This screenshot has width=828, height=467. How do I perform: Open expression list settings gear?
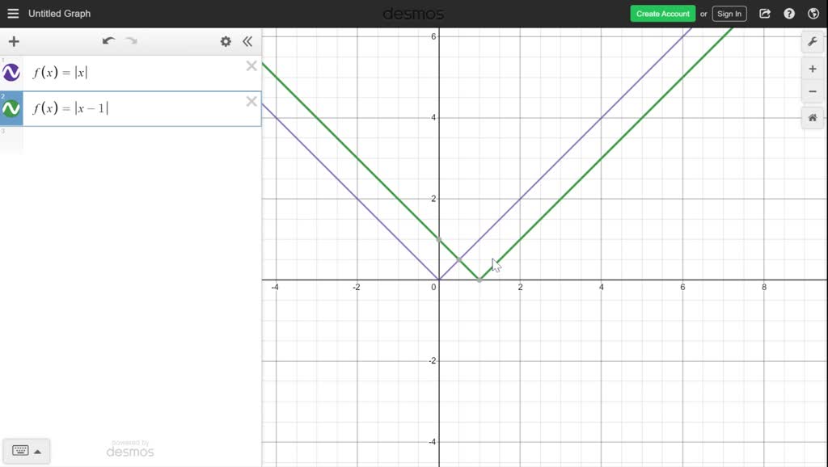226,41
